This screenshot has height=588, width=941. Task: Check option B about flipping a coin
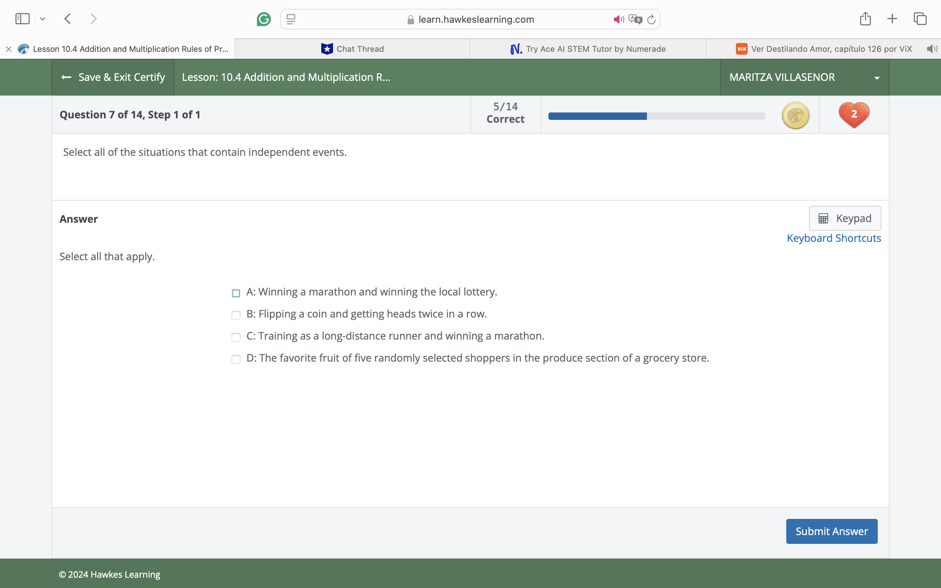click(x=236, y=315)
